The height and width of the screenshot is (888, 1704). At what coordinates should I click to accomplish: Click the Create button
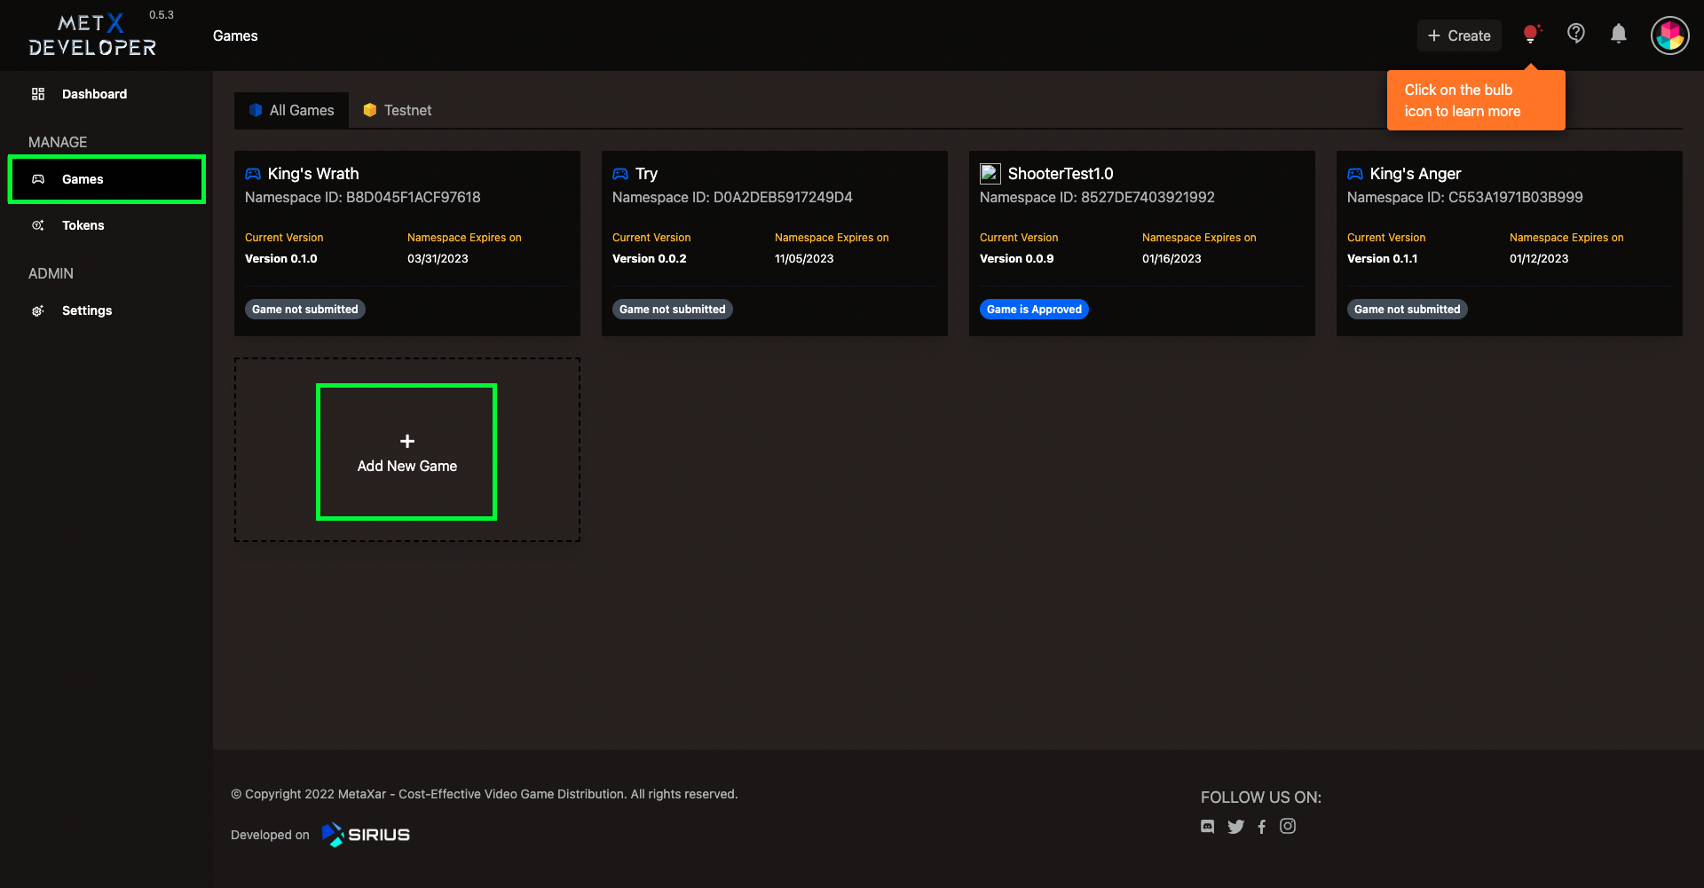coord(1459,35)
